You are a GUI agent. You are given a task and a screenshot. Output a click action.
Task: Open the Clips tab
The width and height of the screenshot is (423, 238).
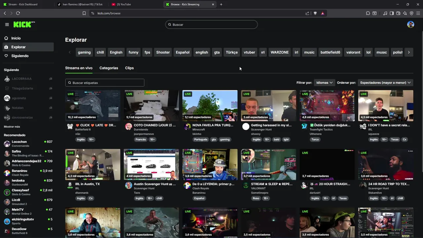coord(129,68)
